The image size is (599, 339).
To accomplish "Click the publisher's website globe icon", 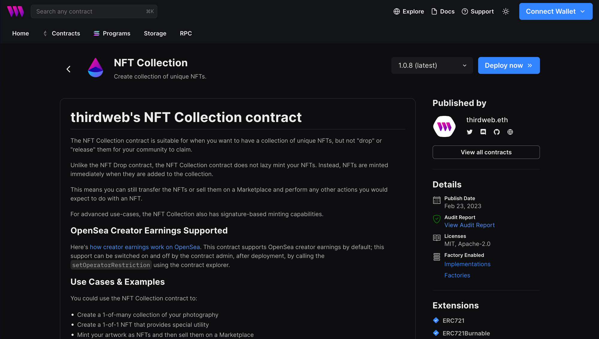I will coord(510,132).
